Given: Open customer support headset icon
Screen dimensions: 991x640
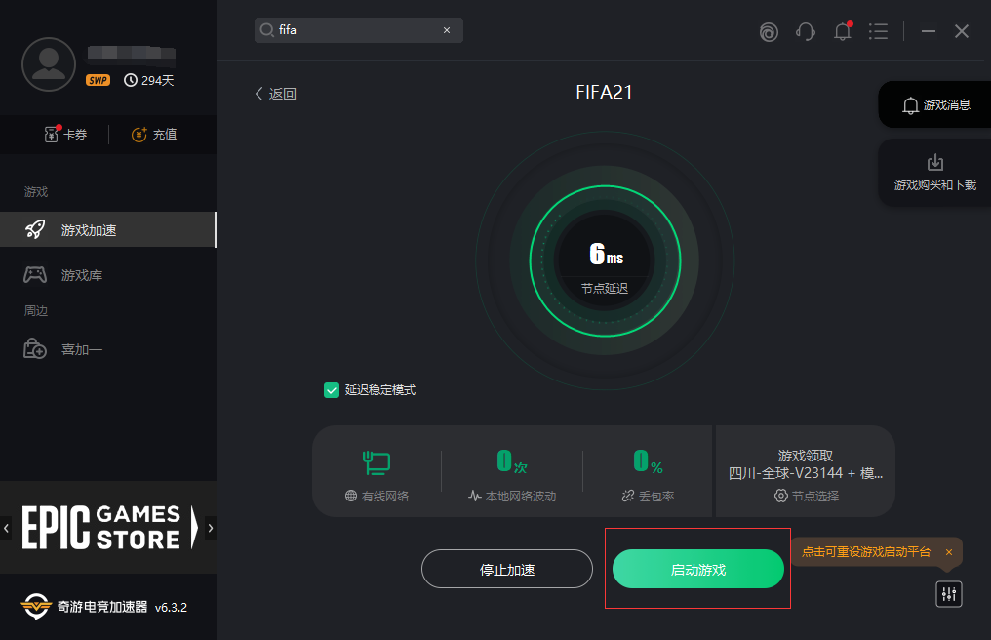Looking at the screenshot, I should [x=806, y=31].
